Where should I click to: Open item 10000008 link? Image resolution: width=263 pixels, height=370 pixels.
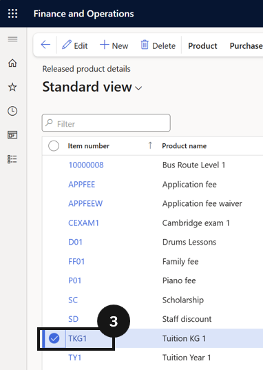(x=86, y=165)
